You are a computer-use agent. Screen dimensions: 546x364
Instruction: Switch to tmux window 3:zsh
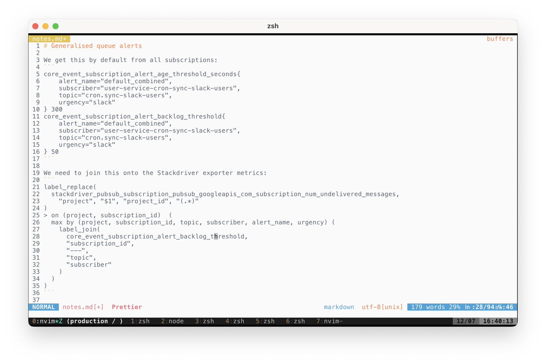click(x=205, y=321)
